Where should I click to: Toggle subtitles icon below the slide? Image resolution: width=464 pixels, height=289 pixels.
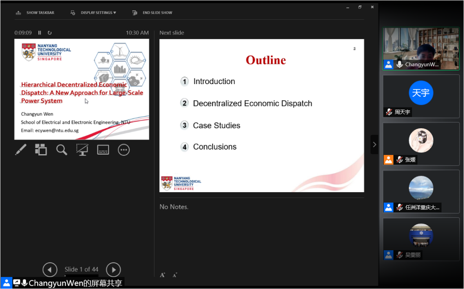(x=103, y=150)
